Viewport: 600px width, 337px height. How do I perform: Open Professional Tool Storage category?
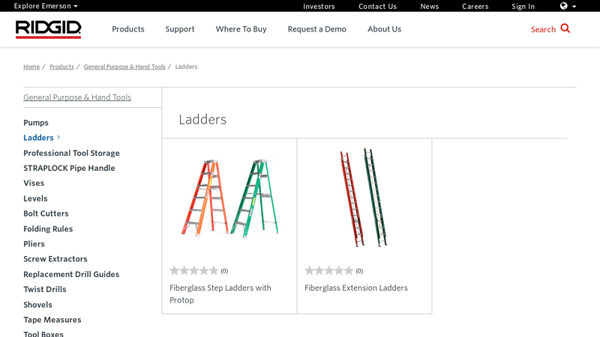(x=71, y=153)
